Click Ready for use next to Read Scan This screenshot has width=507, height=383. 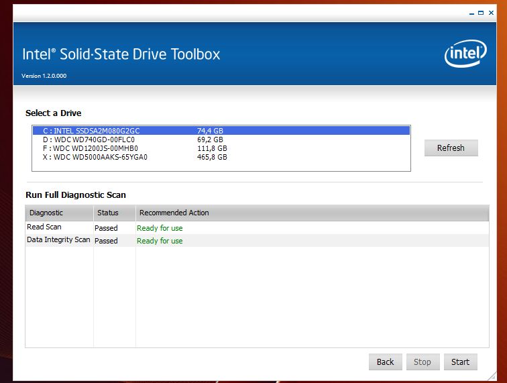pyautogui.click(x=160, y=228)
